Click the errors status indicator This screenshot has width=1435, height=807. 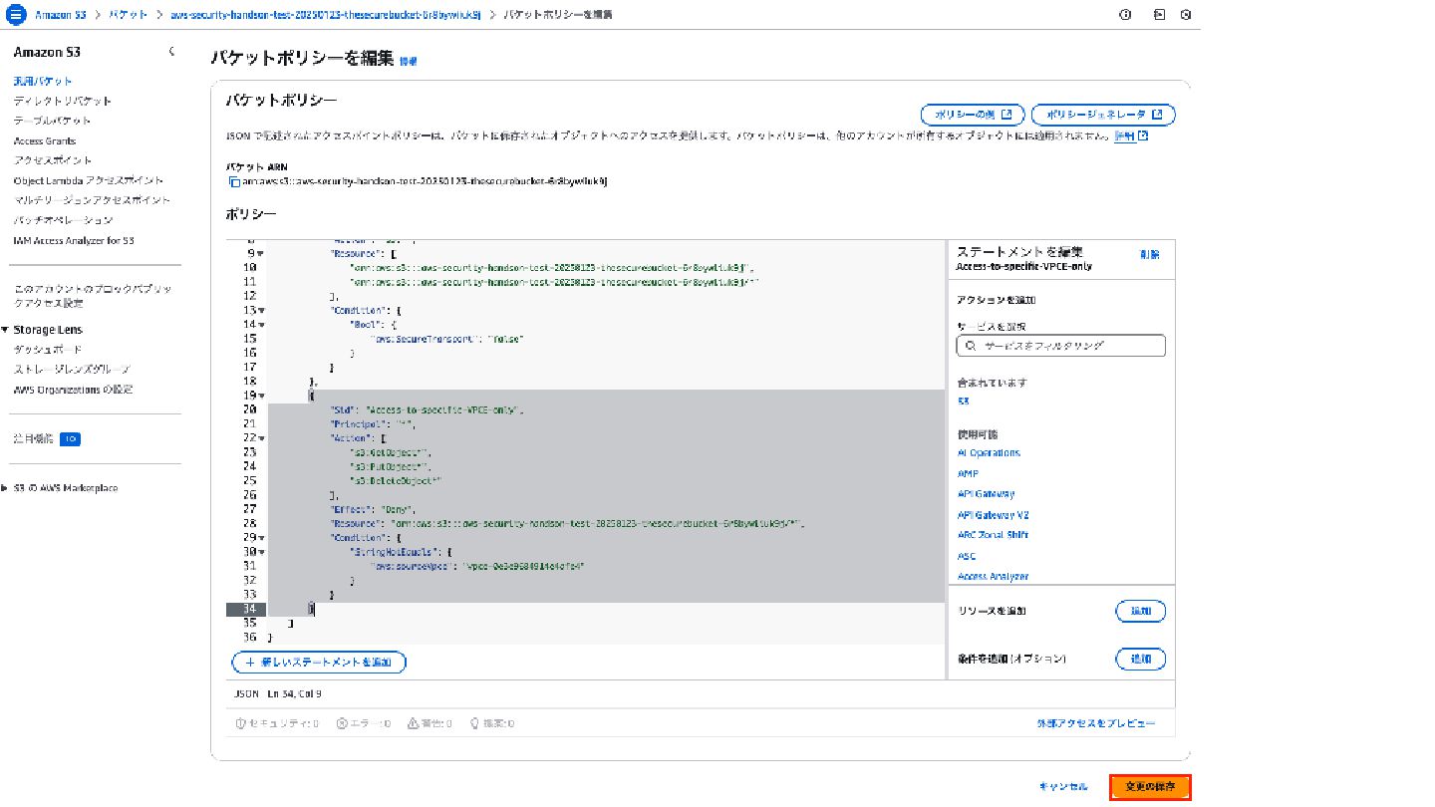click(363, 723)
